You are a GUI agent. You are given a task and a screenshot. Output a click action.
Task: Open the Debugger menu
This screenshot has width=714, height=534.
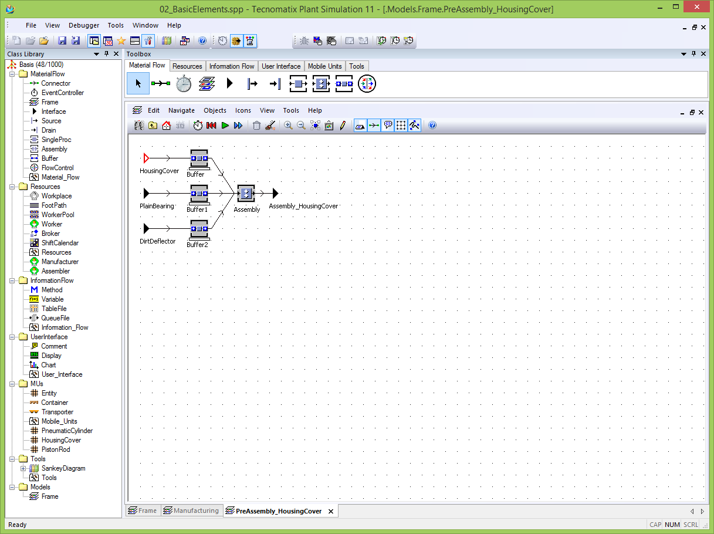84,25
